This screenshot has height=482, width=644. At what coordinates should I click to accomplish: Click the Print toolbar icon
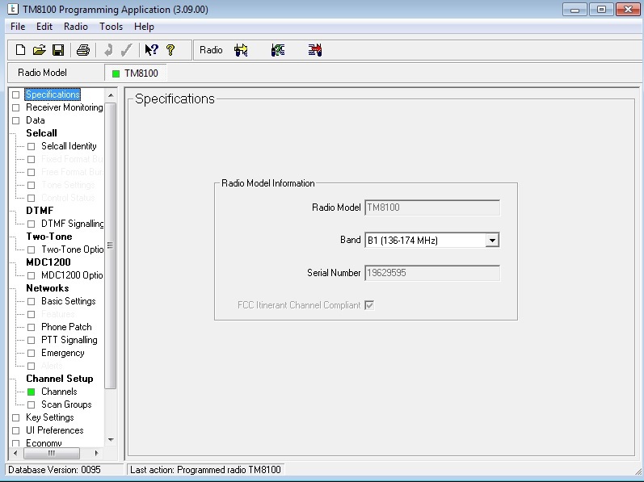[82, 50]
